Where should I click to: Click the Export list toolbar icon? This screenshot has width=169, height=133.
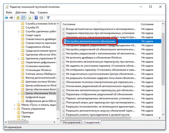pyautogui.click(x=30, y=18)
